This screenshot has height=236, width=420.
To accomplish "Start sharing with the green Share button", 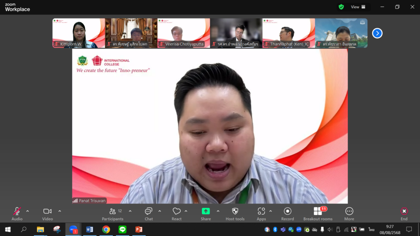I will [206, 214].
